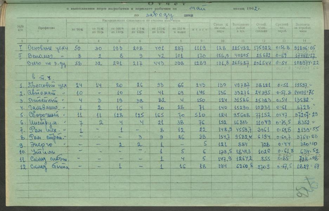Click the 'до 90%' column header
Image resolution: width=329 pixels, height=211 pixels.
[77, 30]
